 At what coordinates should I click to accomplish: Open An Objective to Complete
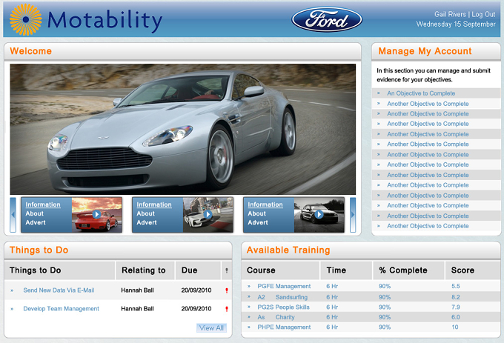(x=421, y=93)
